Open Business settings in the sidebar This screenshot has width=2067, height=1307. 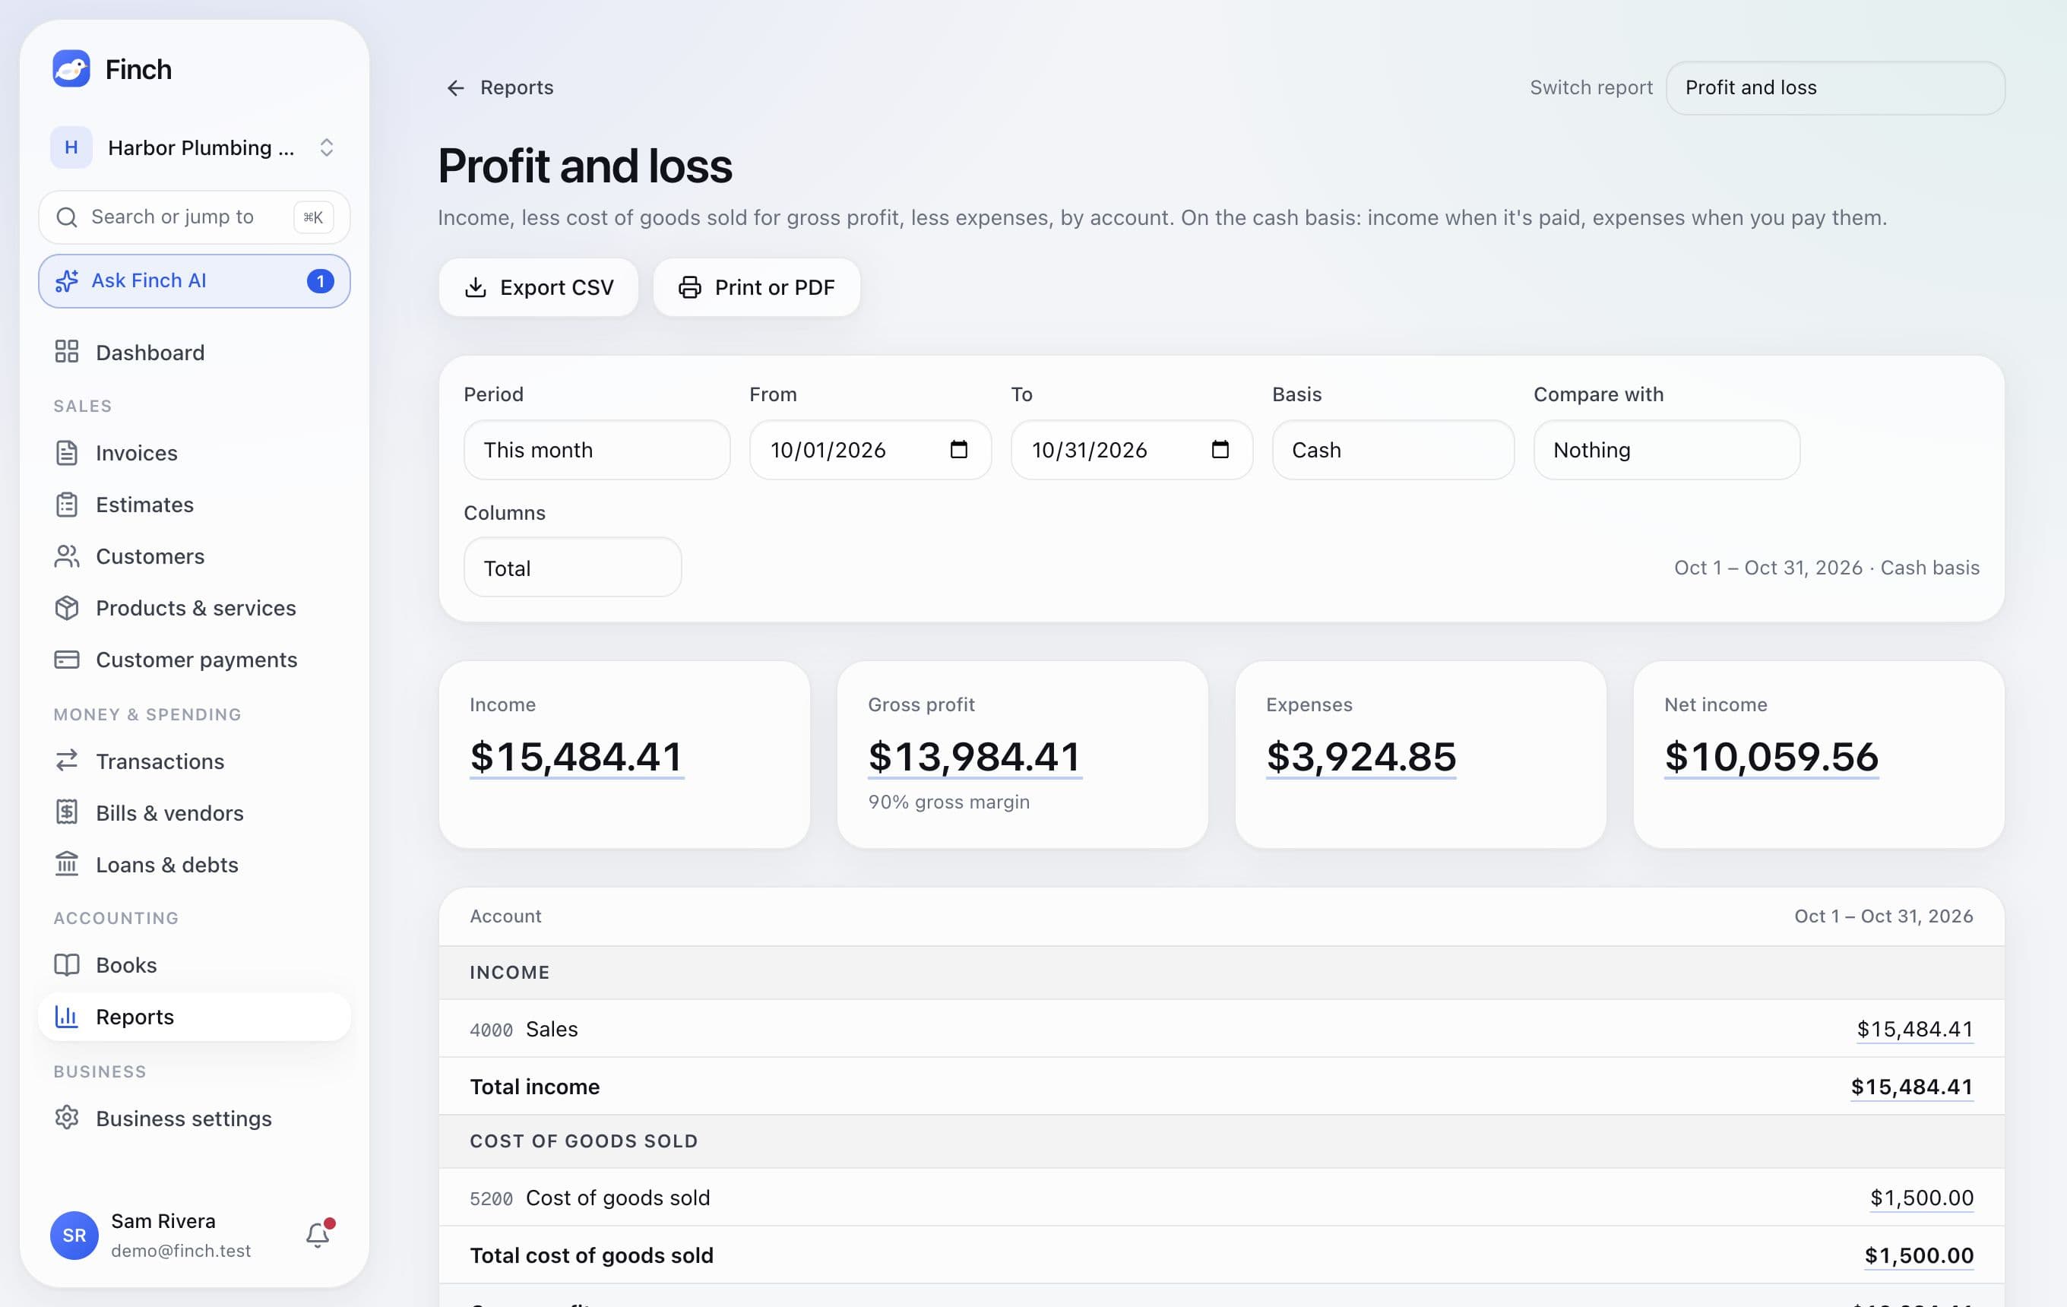click(x=194, y=1117)
